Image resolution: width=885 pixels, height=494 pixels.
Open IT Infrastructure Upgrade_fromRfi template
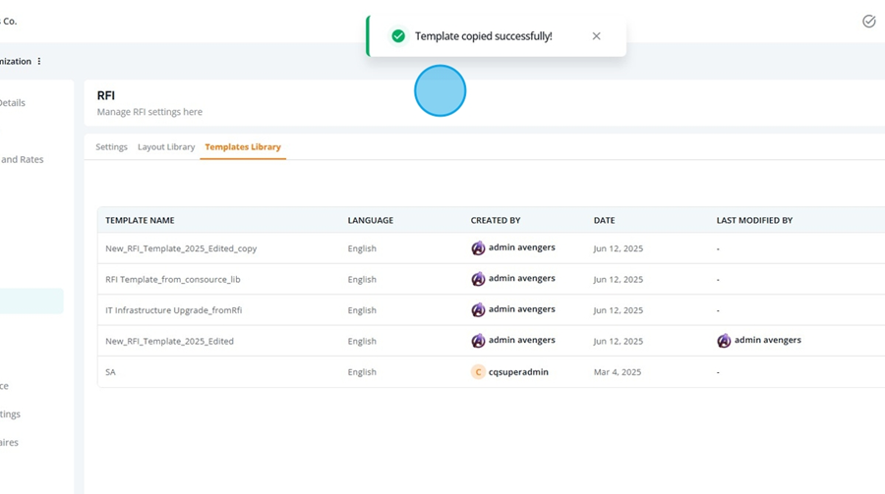(173, 310)
